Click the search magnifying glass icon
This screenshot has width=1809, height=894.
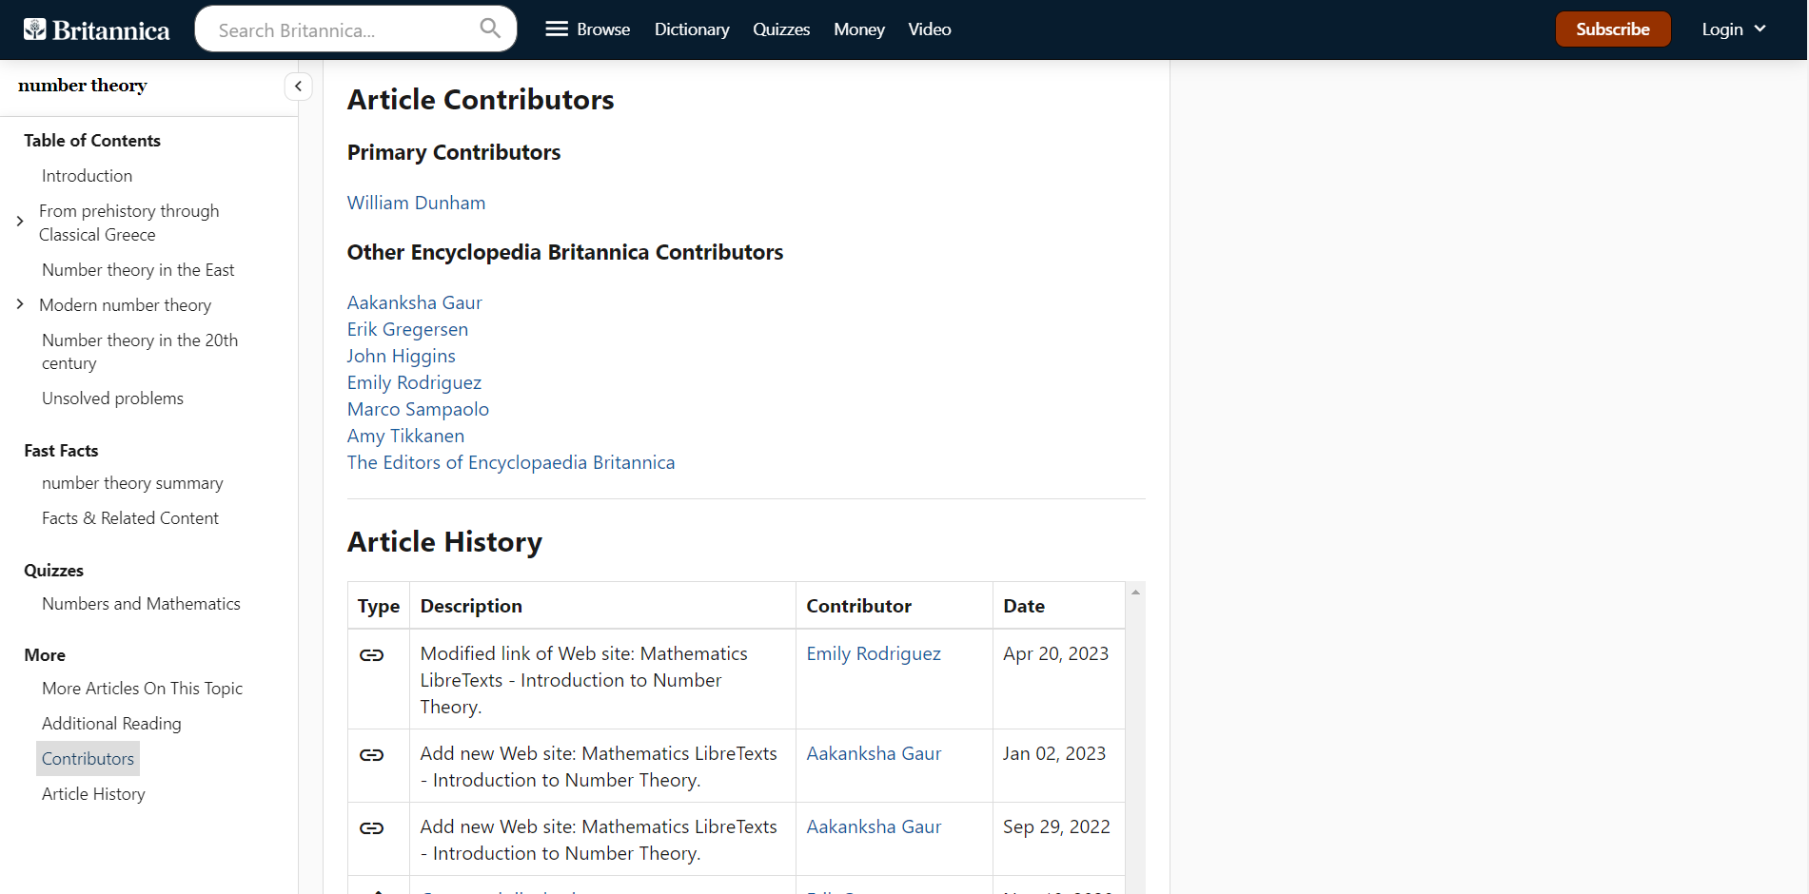pos(490,29)
